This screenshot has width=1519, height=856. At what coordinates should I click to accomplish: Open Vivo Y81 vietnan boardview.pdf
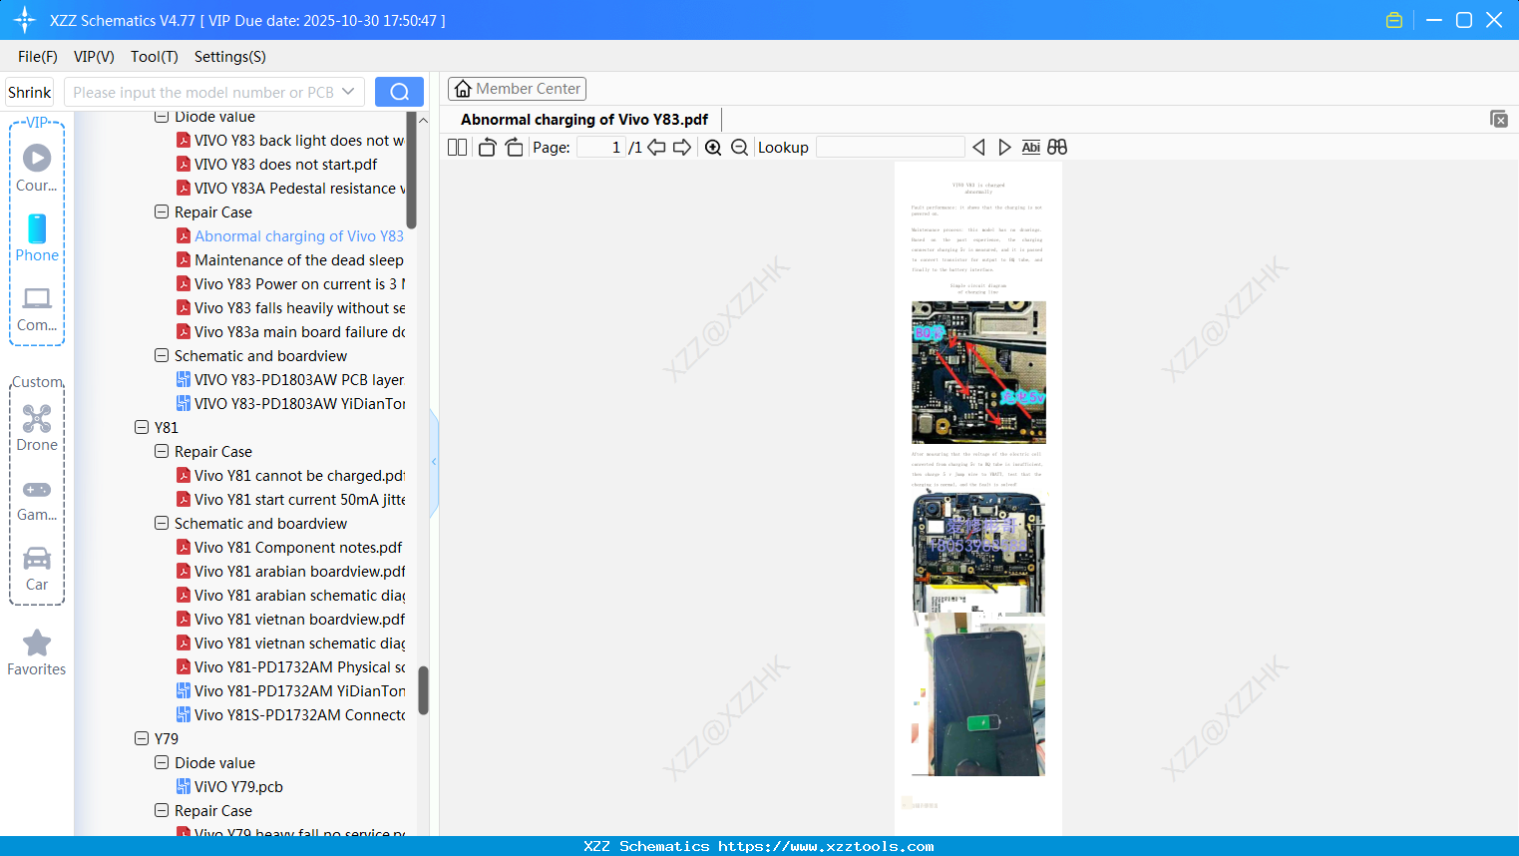point(290,620)
